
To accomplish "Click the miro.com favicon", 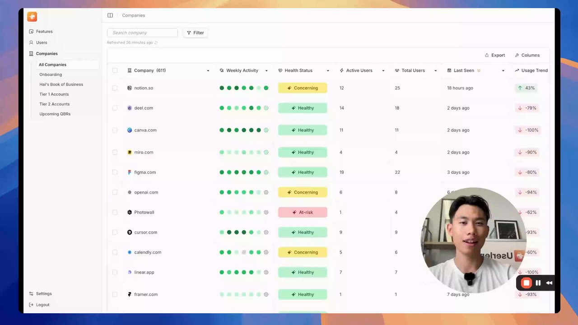I will [130, 152].
